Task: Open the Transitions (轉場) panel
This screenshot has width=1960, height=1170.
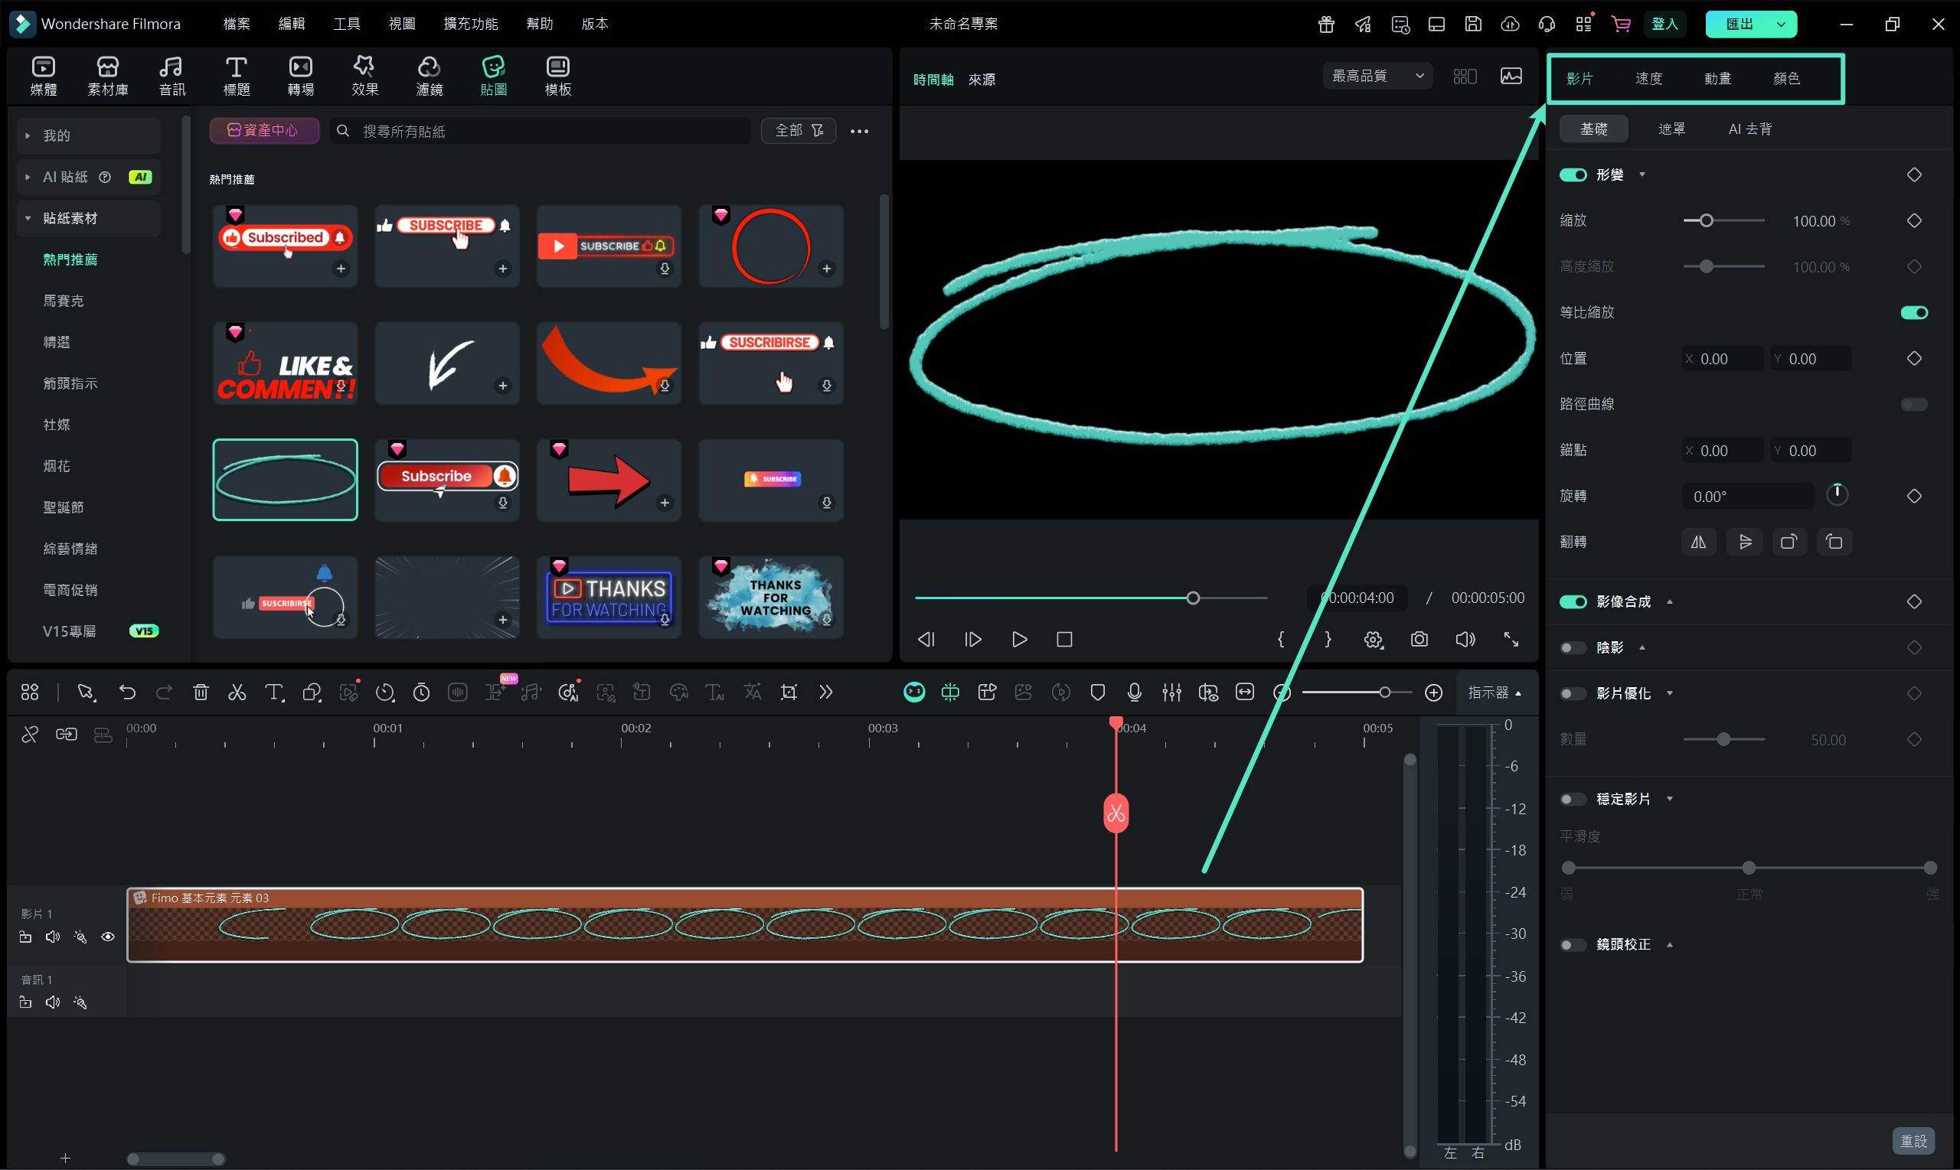Action: point(300,76)
